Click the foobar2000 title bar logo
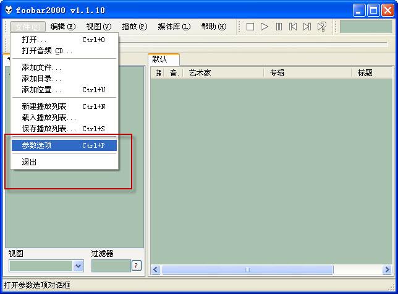Viewport: 398px width, 294px height. pyautogui.click(x=9, y=10)
